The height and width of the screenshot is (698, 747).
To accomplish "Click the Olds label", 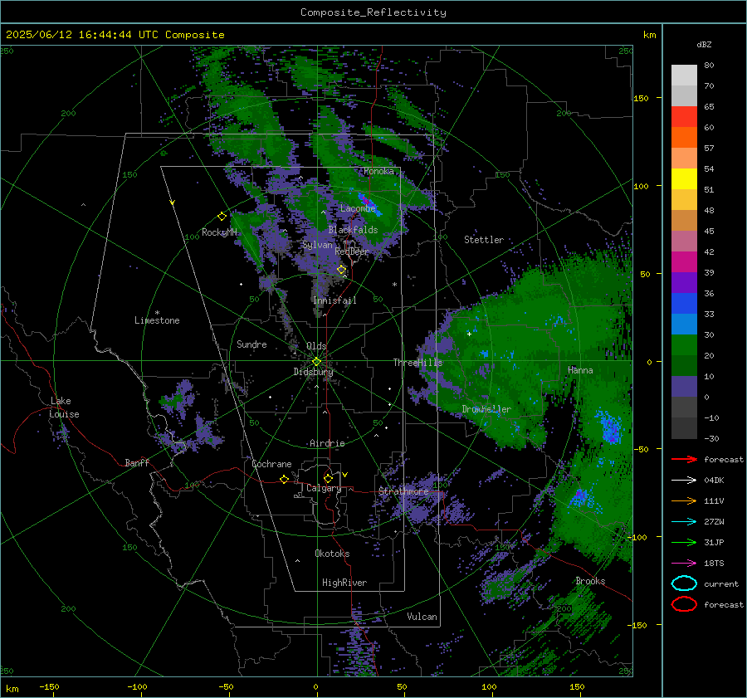I will pos(316,346).
